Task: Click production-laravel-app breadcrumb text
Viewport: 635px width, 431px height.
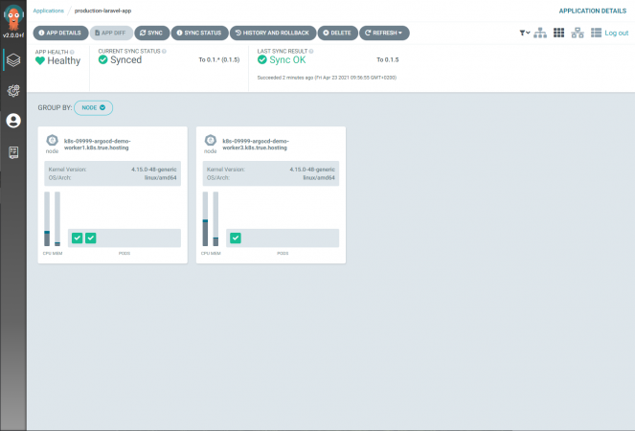Action: (102, 11)
